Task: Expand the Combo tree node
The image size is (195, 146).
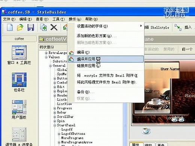Action: pyautogui.click(x=55, y=83)
